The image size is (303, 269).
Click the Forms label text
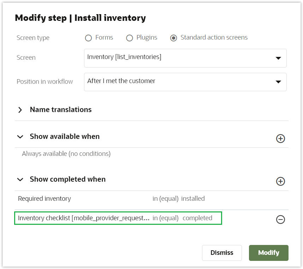(x=104, y=37)
